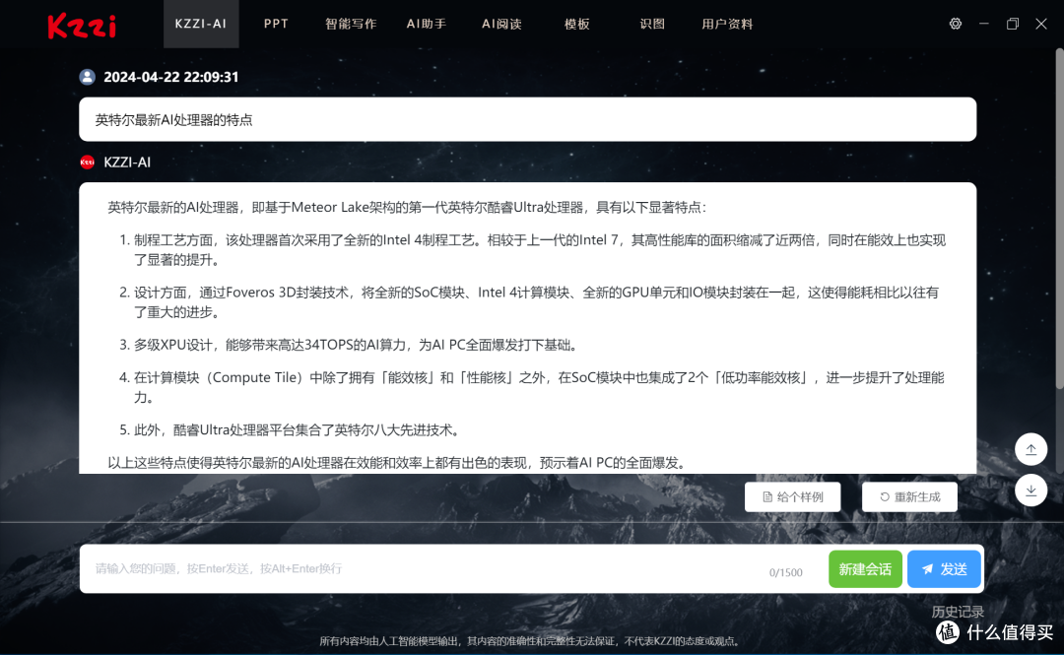
Task: Click the KZZI-AI responder name label
Action: point(127,163)
